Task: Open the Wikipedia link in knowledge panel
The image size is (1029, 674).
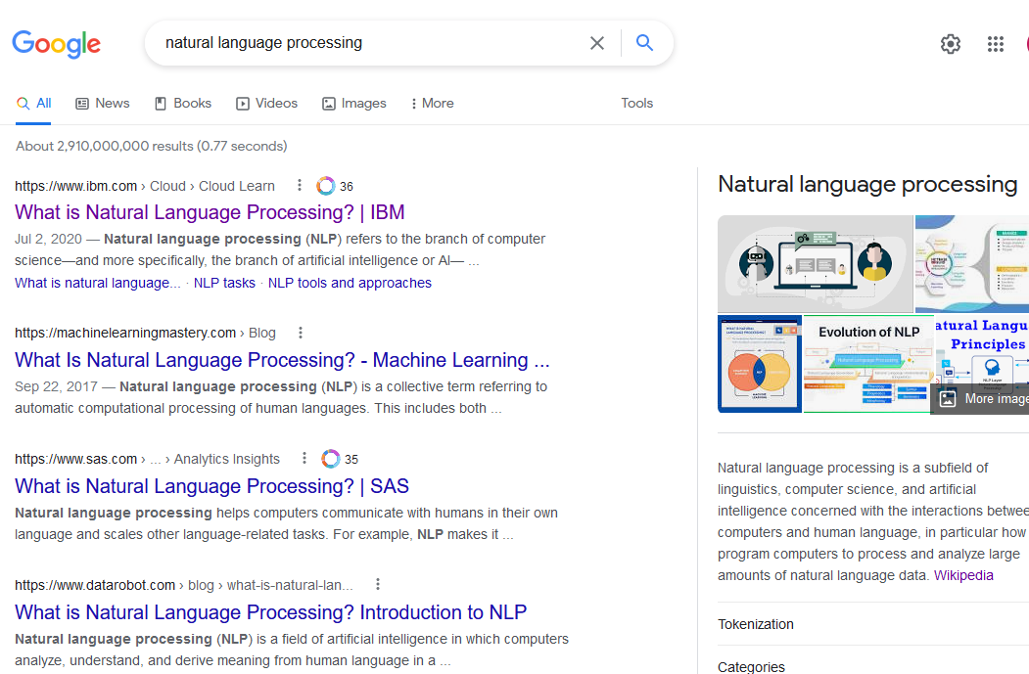Action: pyautogui.click(x=962, y=575)
